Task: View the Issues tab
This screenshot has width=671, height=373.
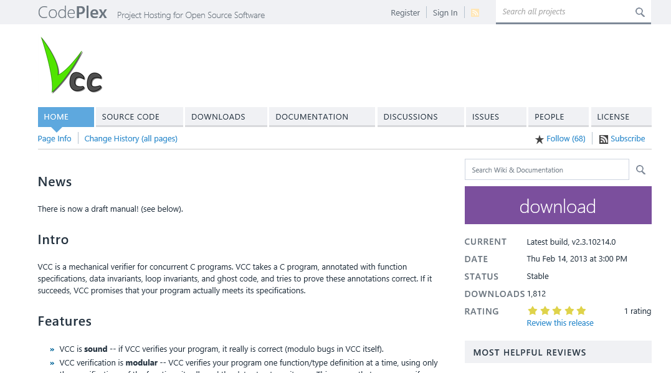Action: point(496,117)
